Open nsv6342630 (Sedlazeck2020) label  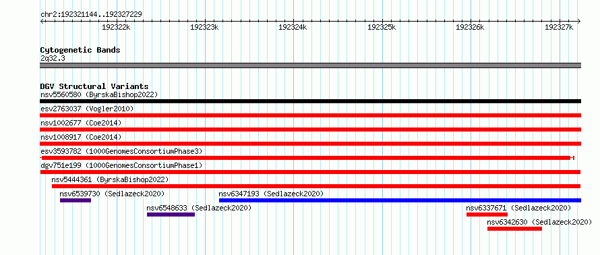tap(539, 222)
